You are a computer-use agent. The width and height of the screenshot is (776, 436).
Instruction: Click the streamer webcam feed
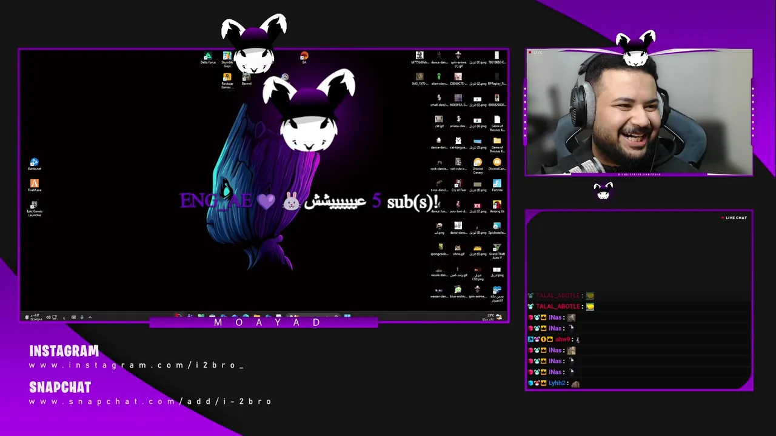(639, 113)
